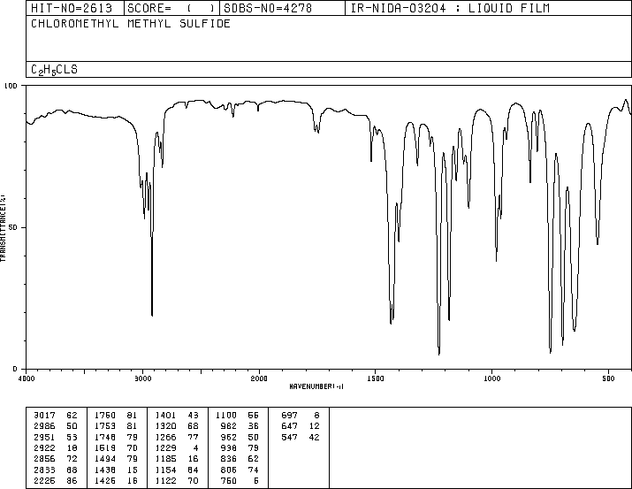Select peak table entry 2226
The width and height of the screenshot is (632, 489).
tap(55, 480)
